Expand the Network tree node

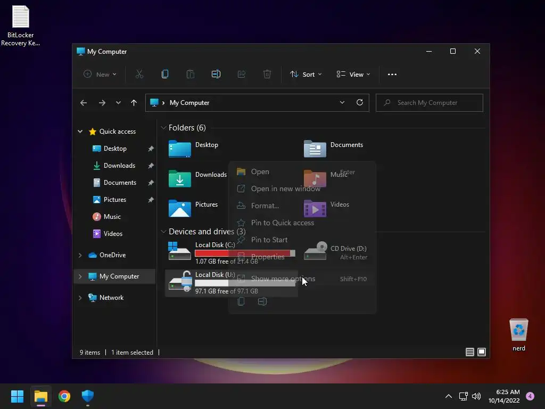coord(80,298)
